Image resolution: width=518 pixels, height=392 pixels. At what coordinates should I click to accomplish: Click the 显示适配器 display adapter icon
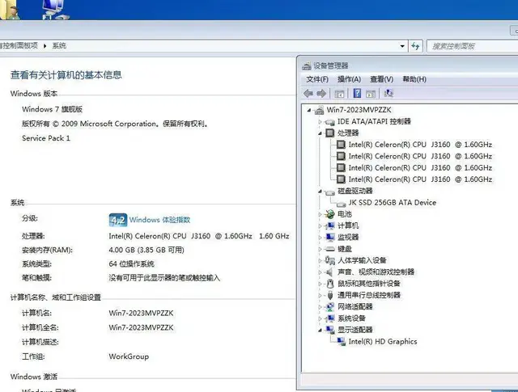pos(329,330)
